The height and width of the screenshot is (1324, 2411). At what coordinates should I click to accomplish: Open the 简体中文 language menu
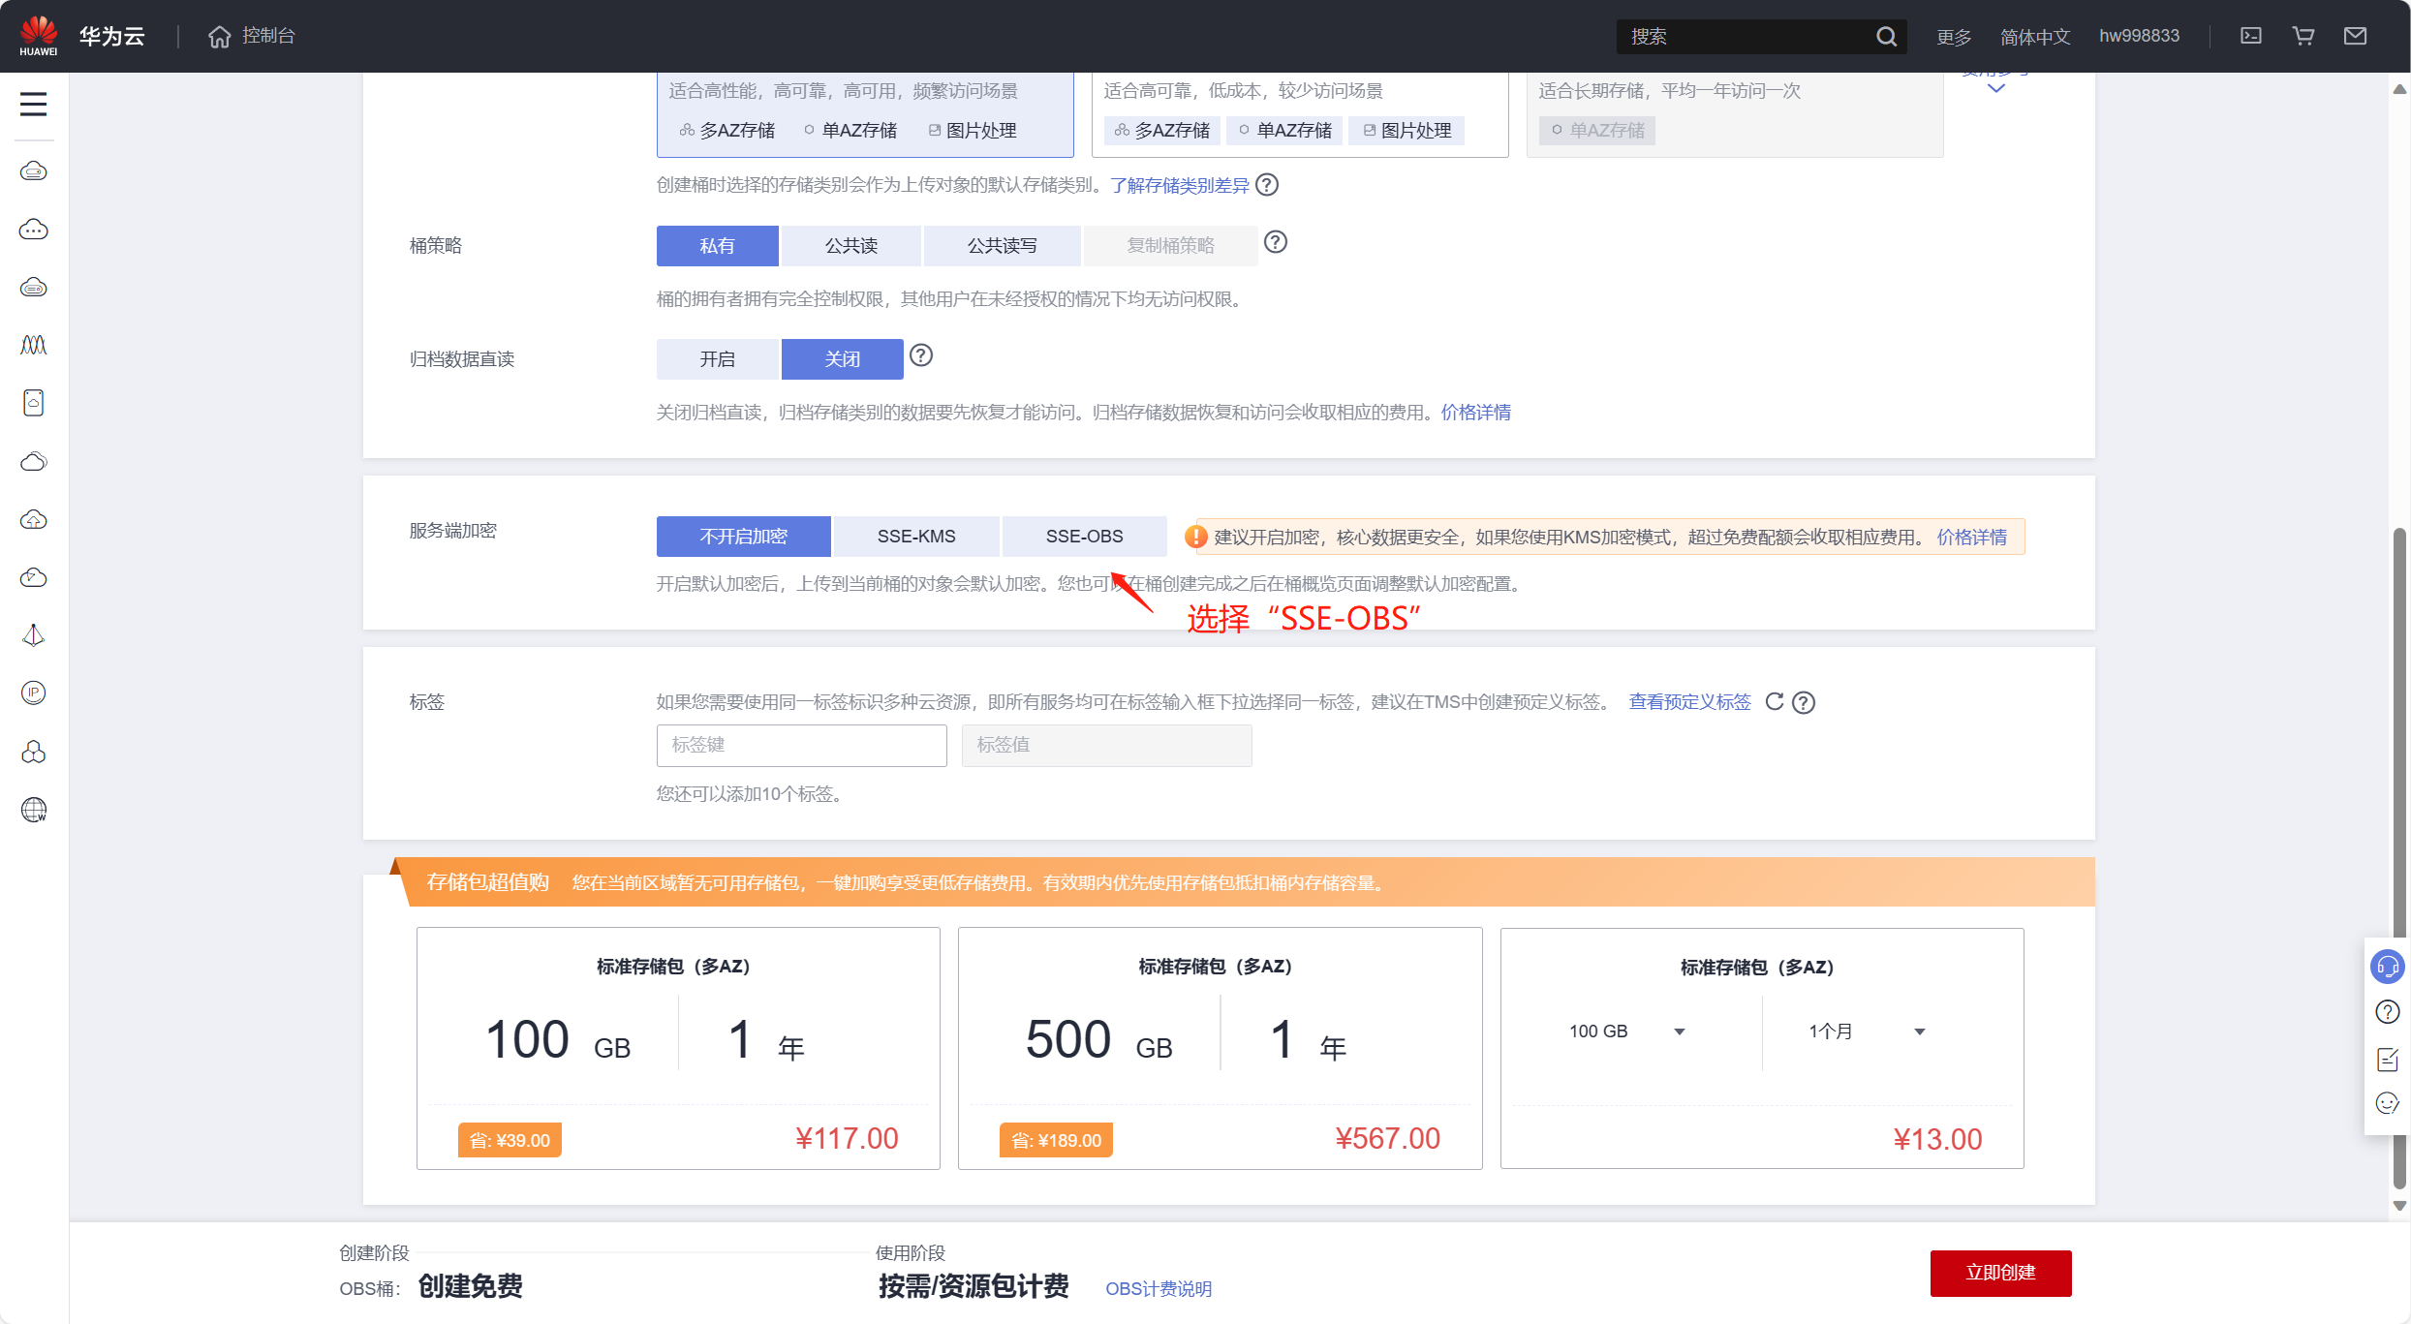(x=2034, y=37)
